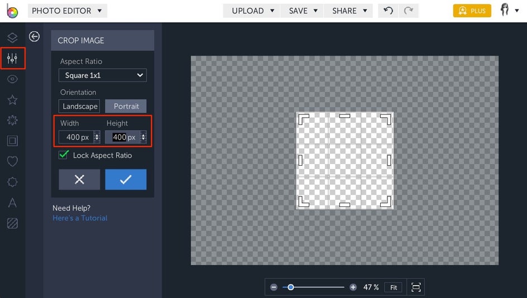The height and width of the screenshot is (298, 527).
Task: Open the user profile avatar menu
Action: coord(509,11)
